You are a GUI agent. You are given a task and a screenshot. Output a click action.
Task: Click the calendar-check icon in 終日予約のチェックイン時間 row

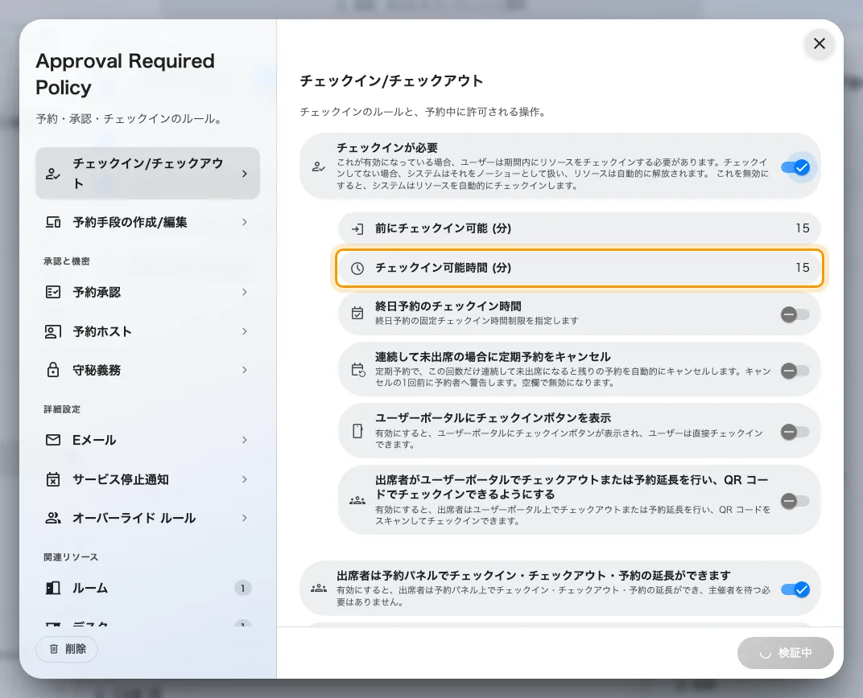(357, 314)
